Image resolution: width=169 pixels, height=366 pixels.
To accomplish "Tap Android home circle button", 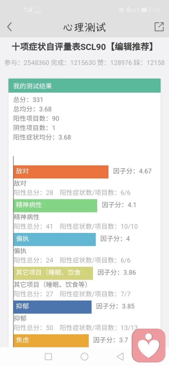I will [84, 356].
